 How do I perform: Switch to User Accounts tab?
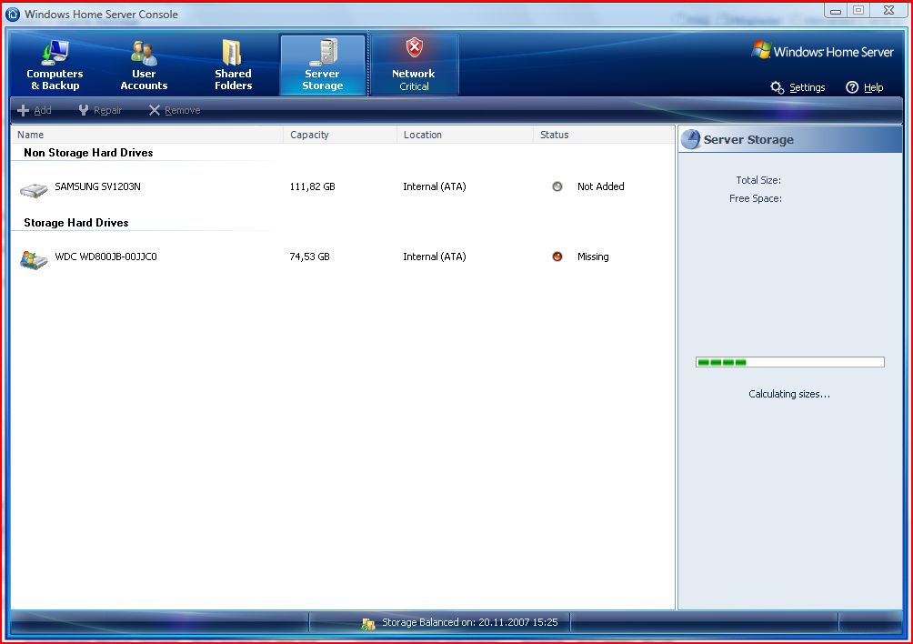[x=144, y=65]
